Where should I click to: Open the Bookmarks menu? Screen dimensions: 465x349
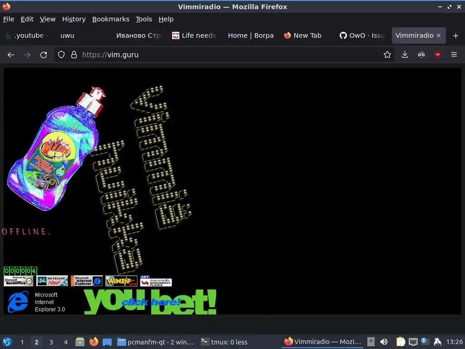click(111, 19)
